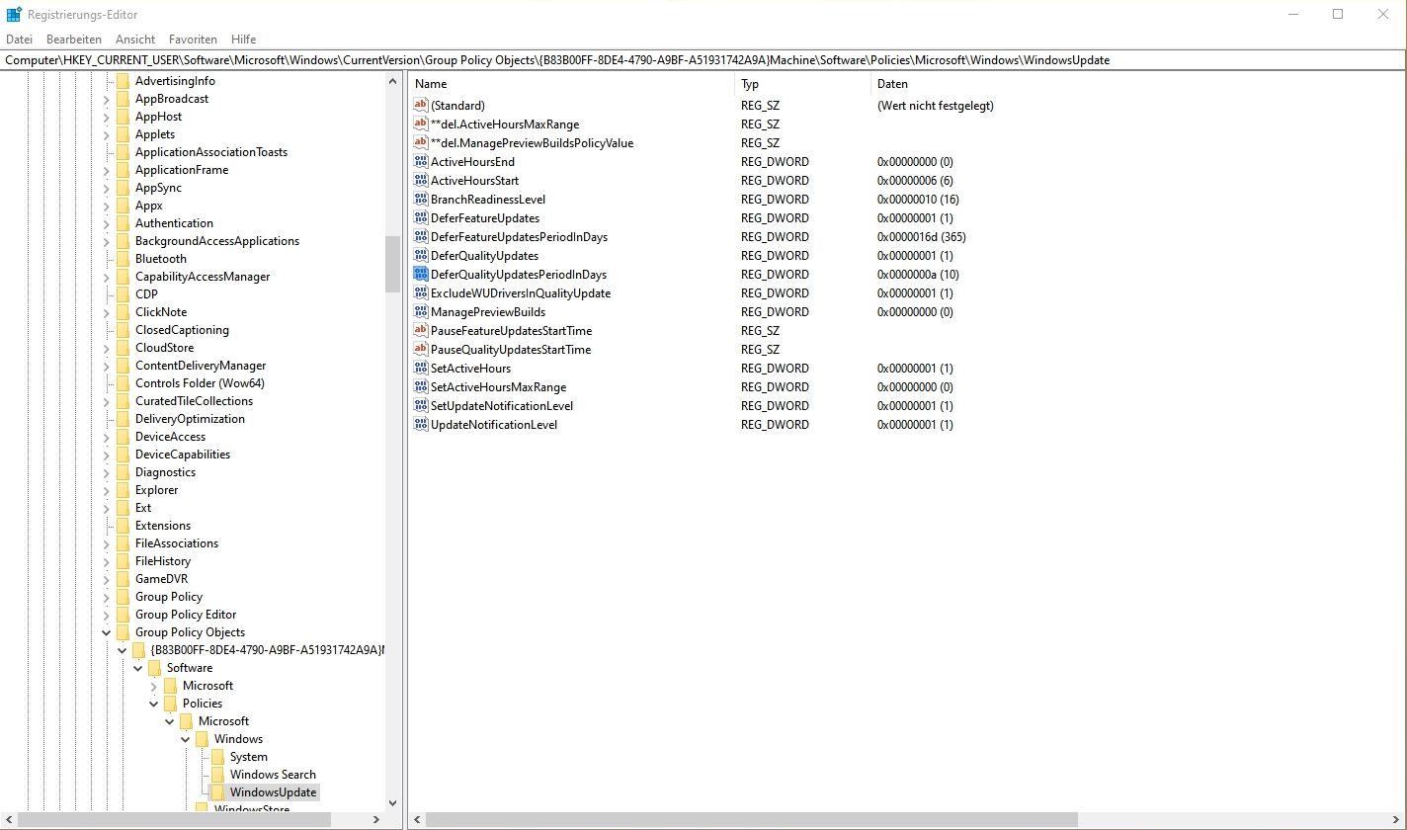Click the DeferQualityUpdates DWORD icon

tap(421, 255)
